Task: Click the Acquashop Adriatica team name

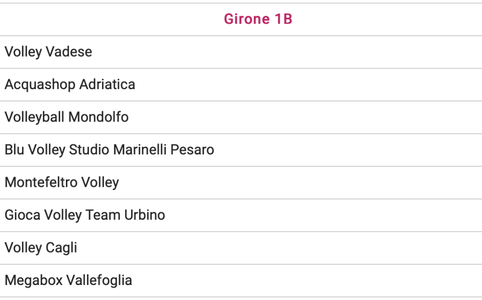Action: pos(70,85)
